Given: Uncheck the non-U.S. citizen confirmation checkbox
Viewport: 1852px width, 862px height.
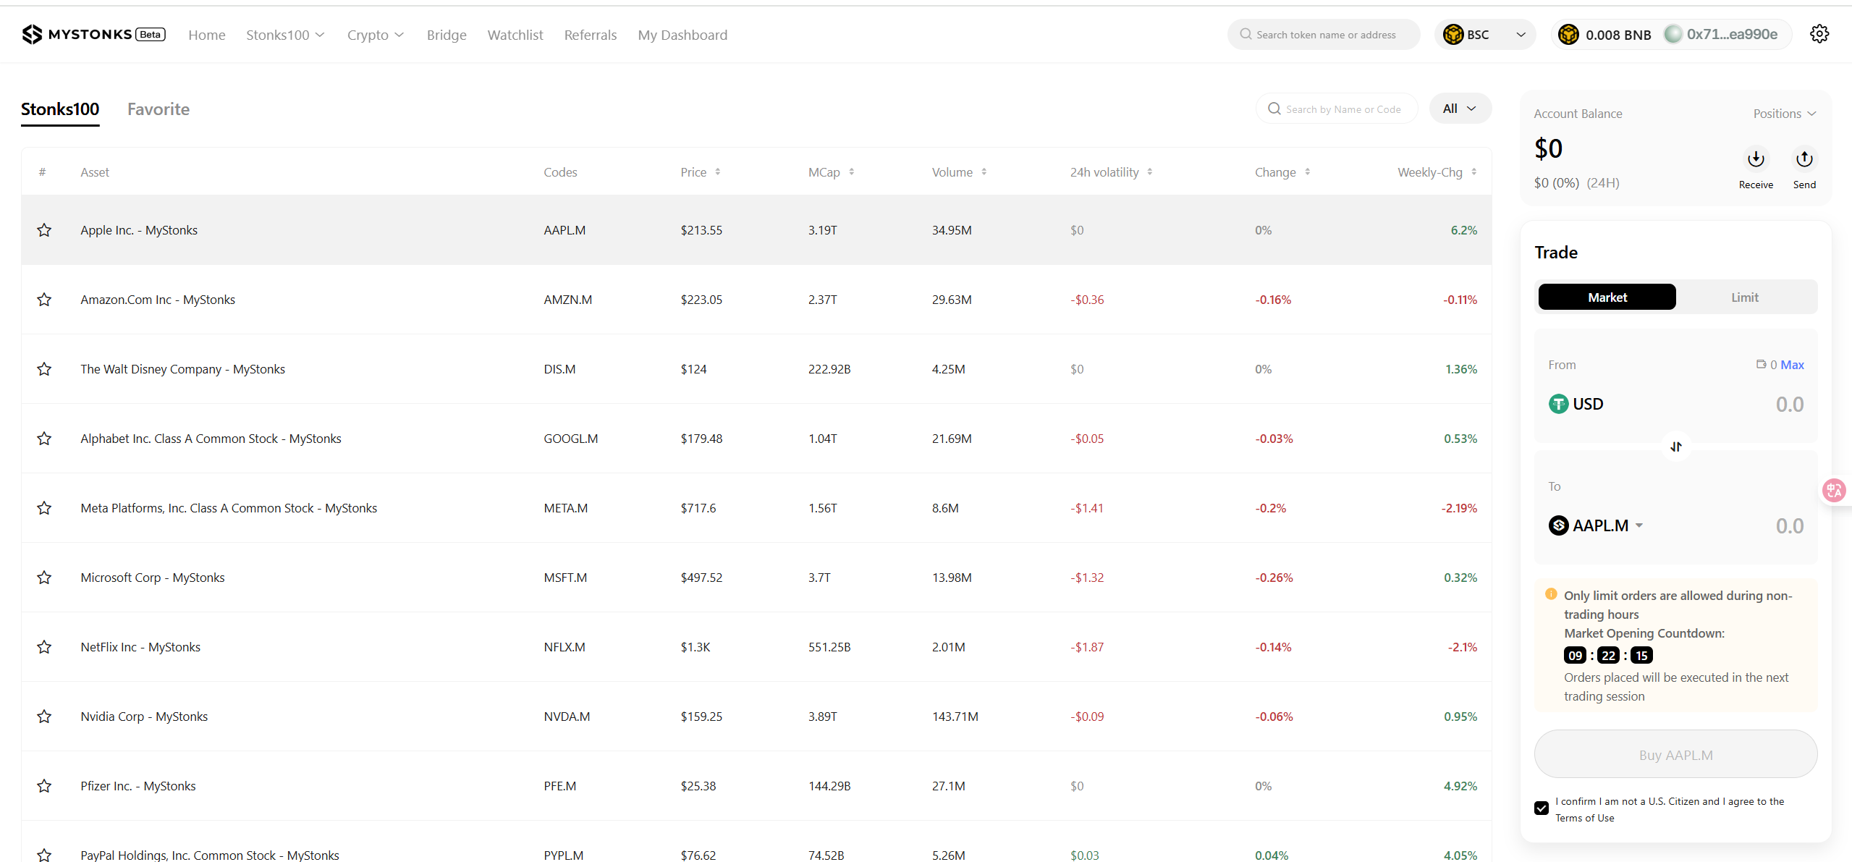Looking at the screenshot, I should 1542,808.
